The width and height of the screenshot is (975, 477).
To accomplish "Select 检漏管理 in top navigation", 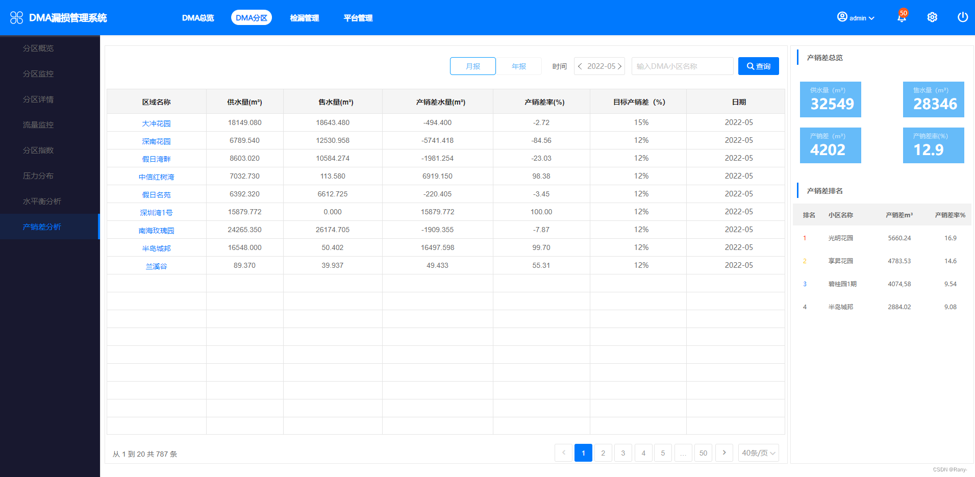I will coord(304,18).
